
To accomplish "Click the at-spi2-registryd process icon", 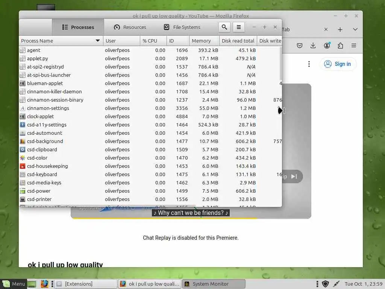I will pyautogui.click(x=23, y=67).
